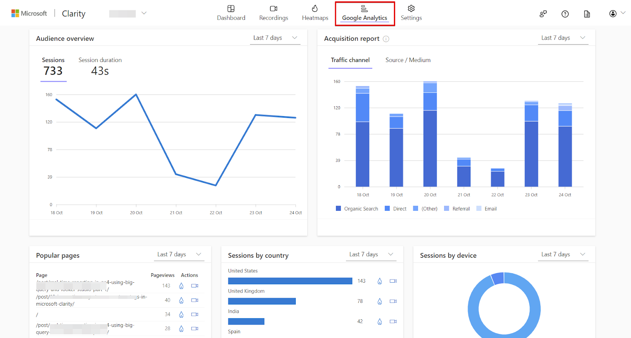Open the documentation page icon

pyautogui.click(x=587, y=14)
